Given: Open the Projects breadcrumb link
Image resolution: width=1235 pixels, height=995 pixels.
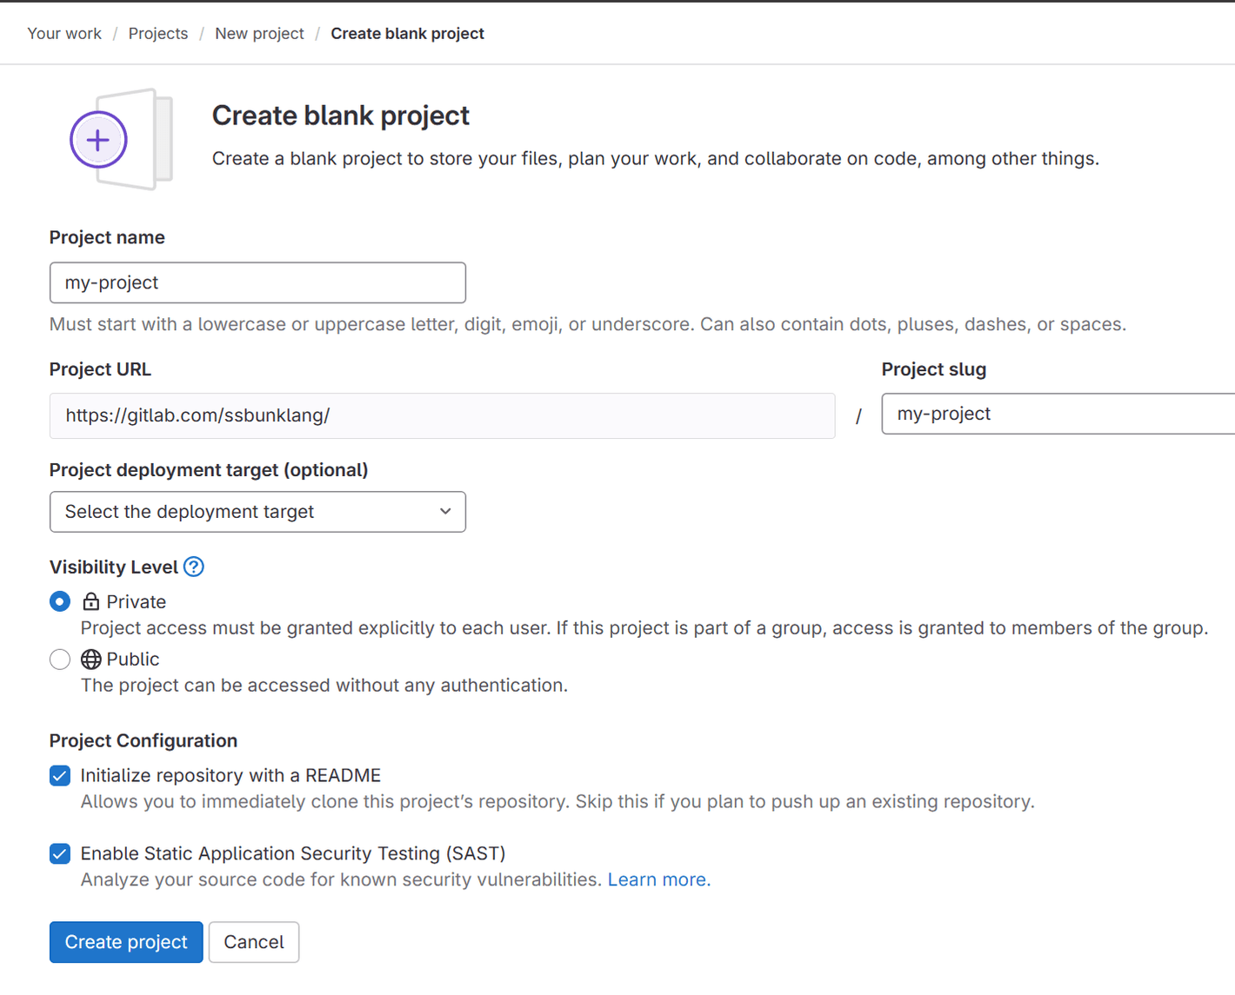Looking at the screenshot, I should pos(157,33).
